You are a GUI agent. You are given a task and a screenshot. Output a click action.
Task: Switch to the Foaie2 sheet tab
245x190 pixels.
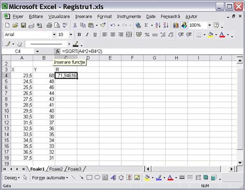[x=56, y=169]
